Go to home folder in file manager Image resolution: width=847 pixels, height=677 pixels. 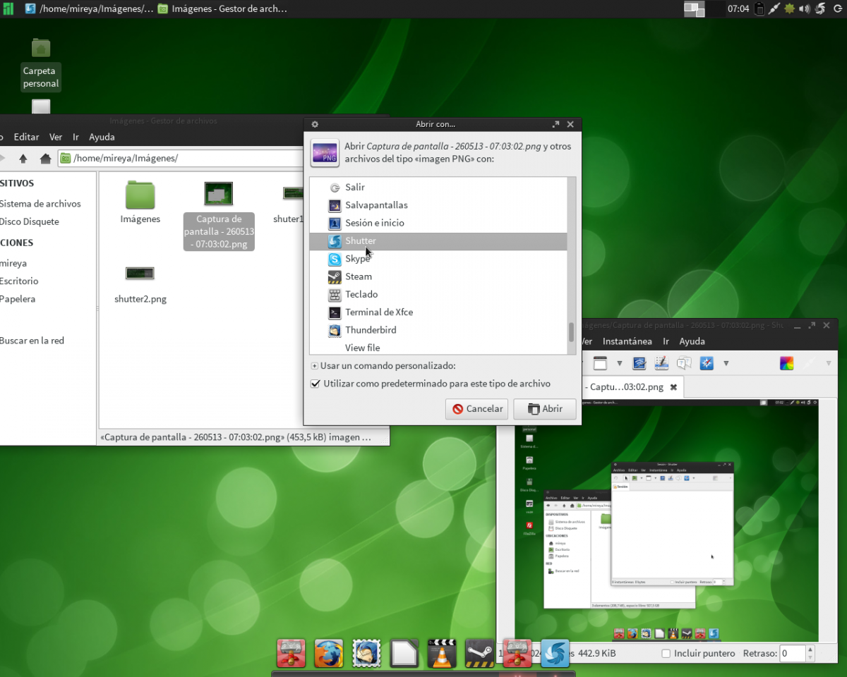(x=45, y=159)
